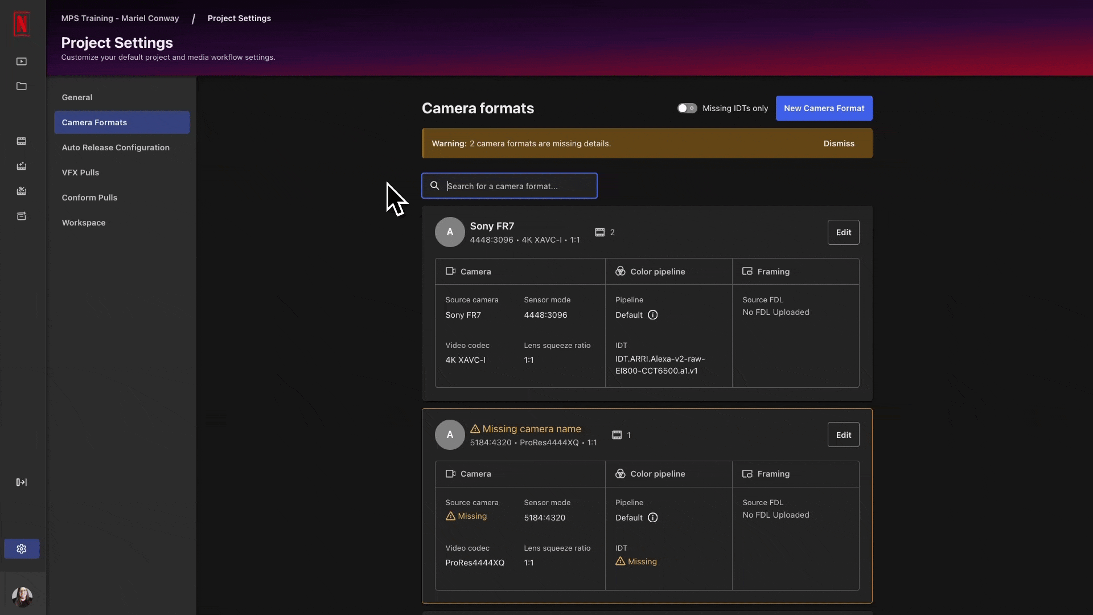This screenshot has height=615, width=1093.
Task: Click the ProRes4444XQ video codec value
Action: [475, 563]
